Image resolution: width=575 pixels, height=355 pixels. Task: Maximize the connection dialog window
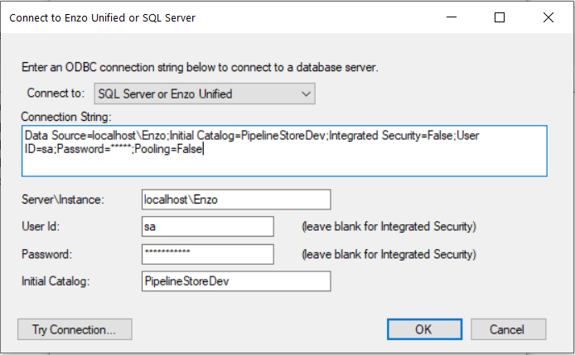click(x=500, y=17)
